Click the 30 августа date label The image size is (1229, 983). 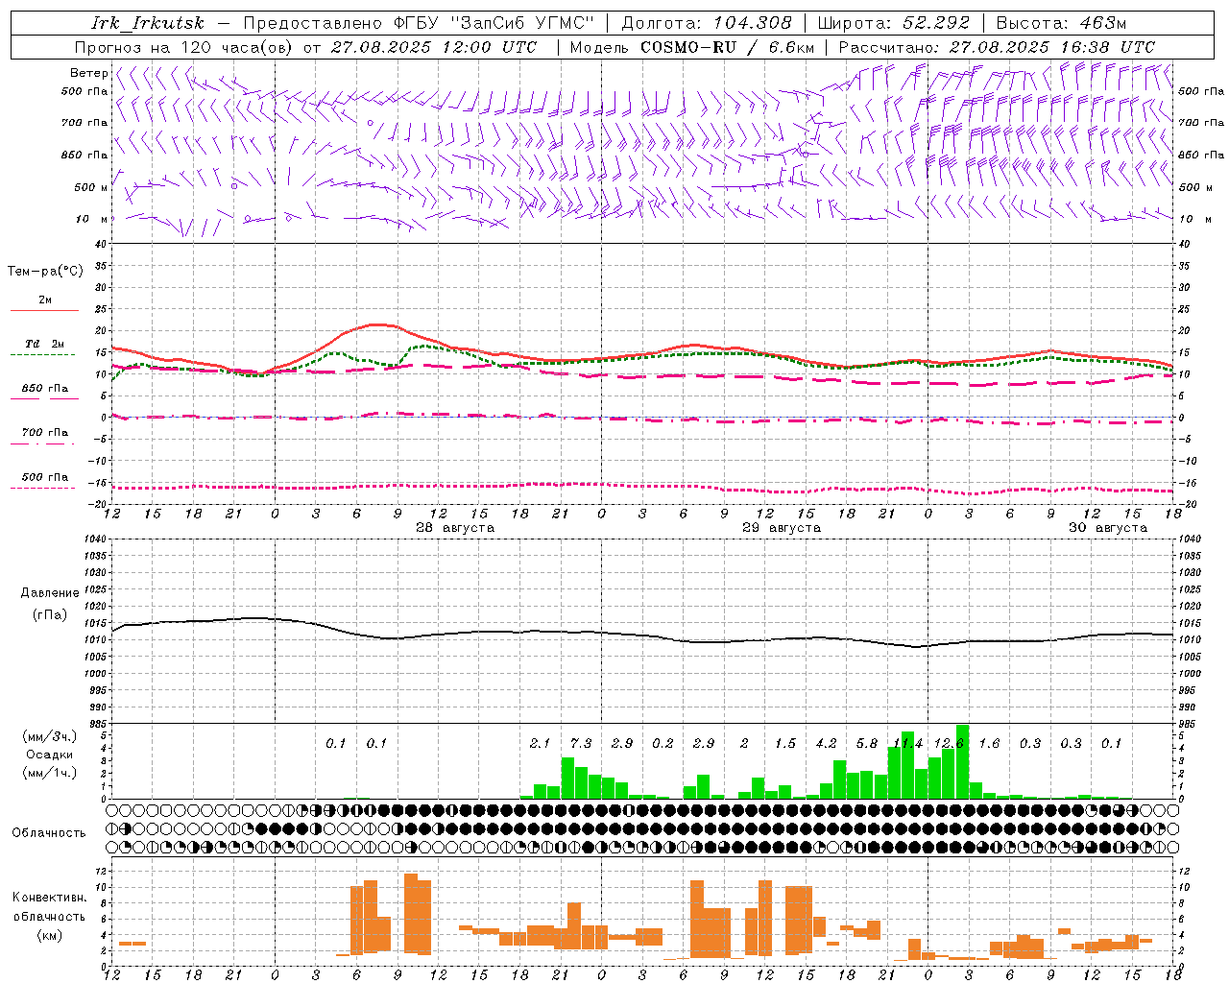click(x=1108, y=528)
